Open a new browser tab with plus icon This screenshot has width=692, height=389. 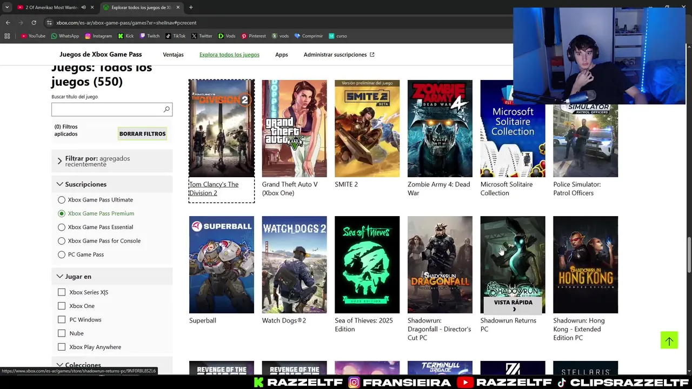click(x=191, y=8)
